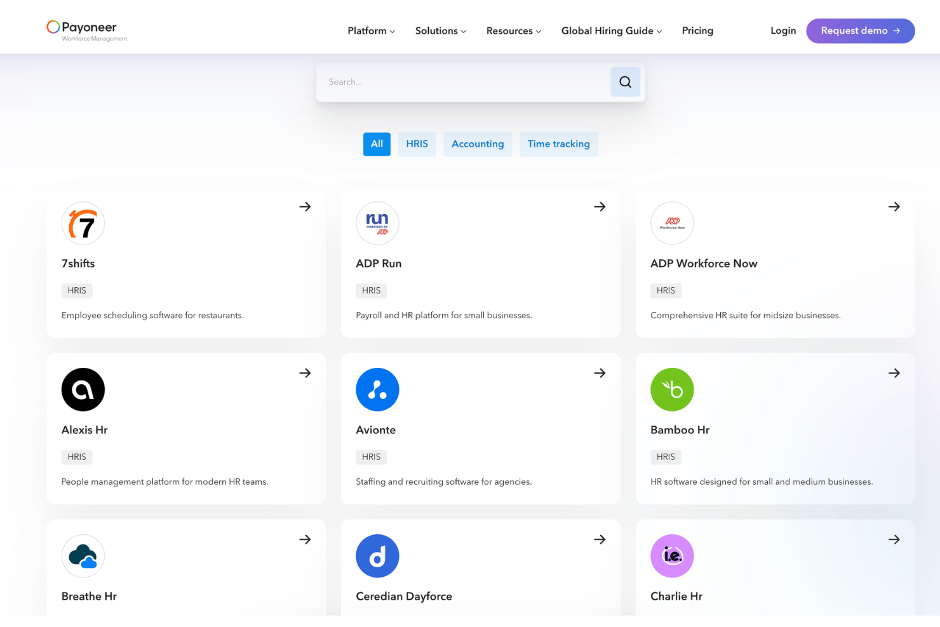The image size is (940, 627).
Task: Click HRIS tag on ADP Workforce Now card
Action: coord(666,290)
